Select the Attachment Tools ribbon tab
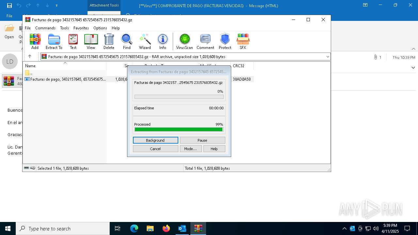418x235 pixels. (x=104, y=5)
